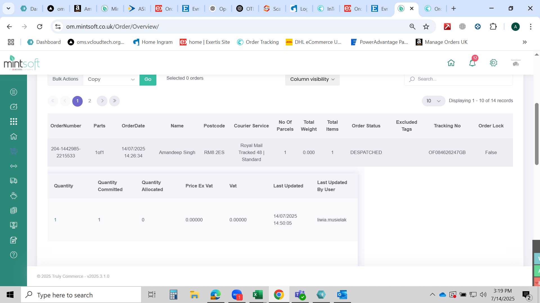540x303 pixels.
Task: Click the zoom magnifier in address bar
Action: [x=412, y=27]
